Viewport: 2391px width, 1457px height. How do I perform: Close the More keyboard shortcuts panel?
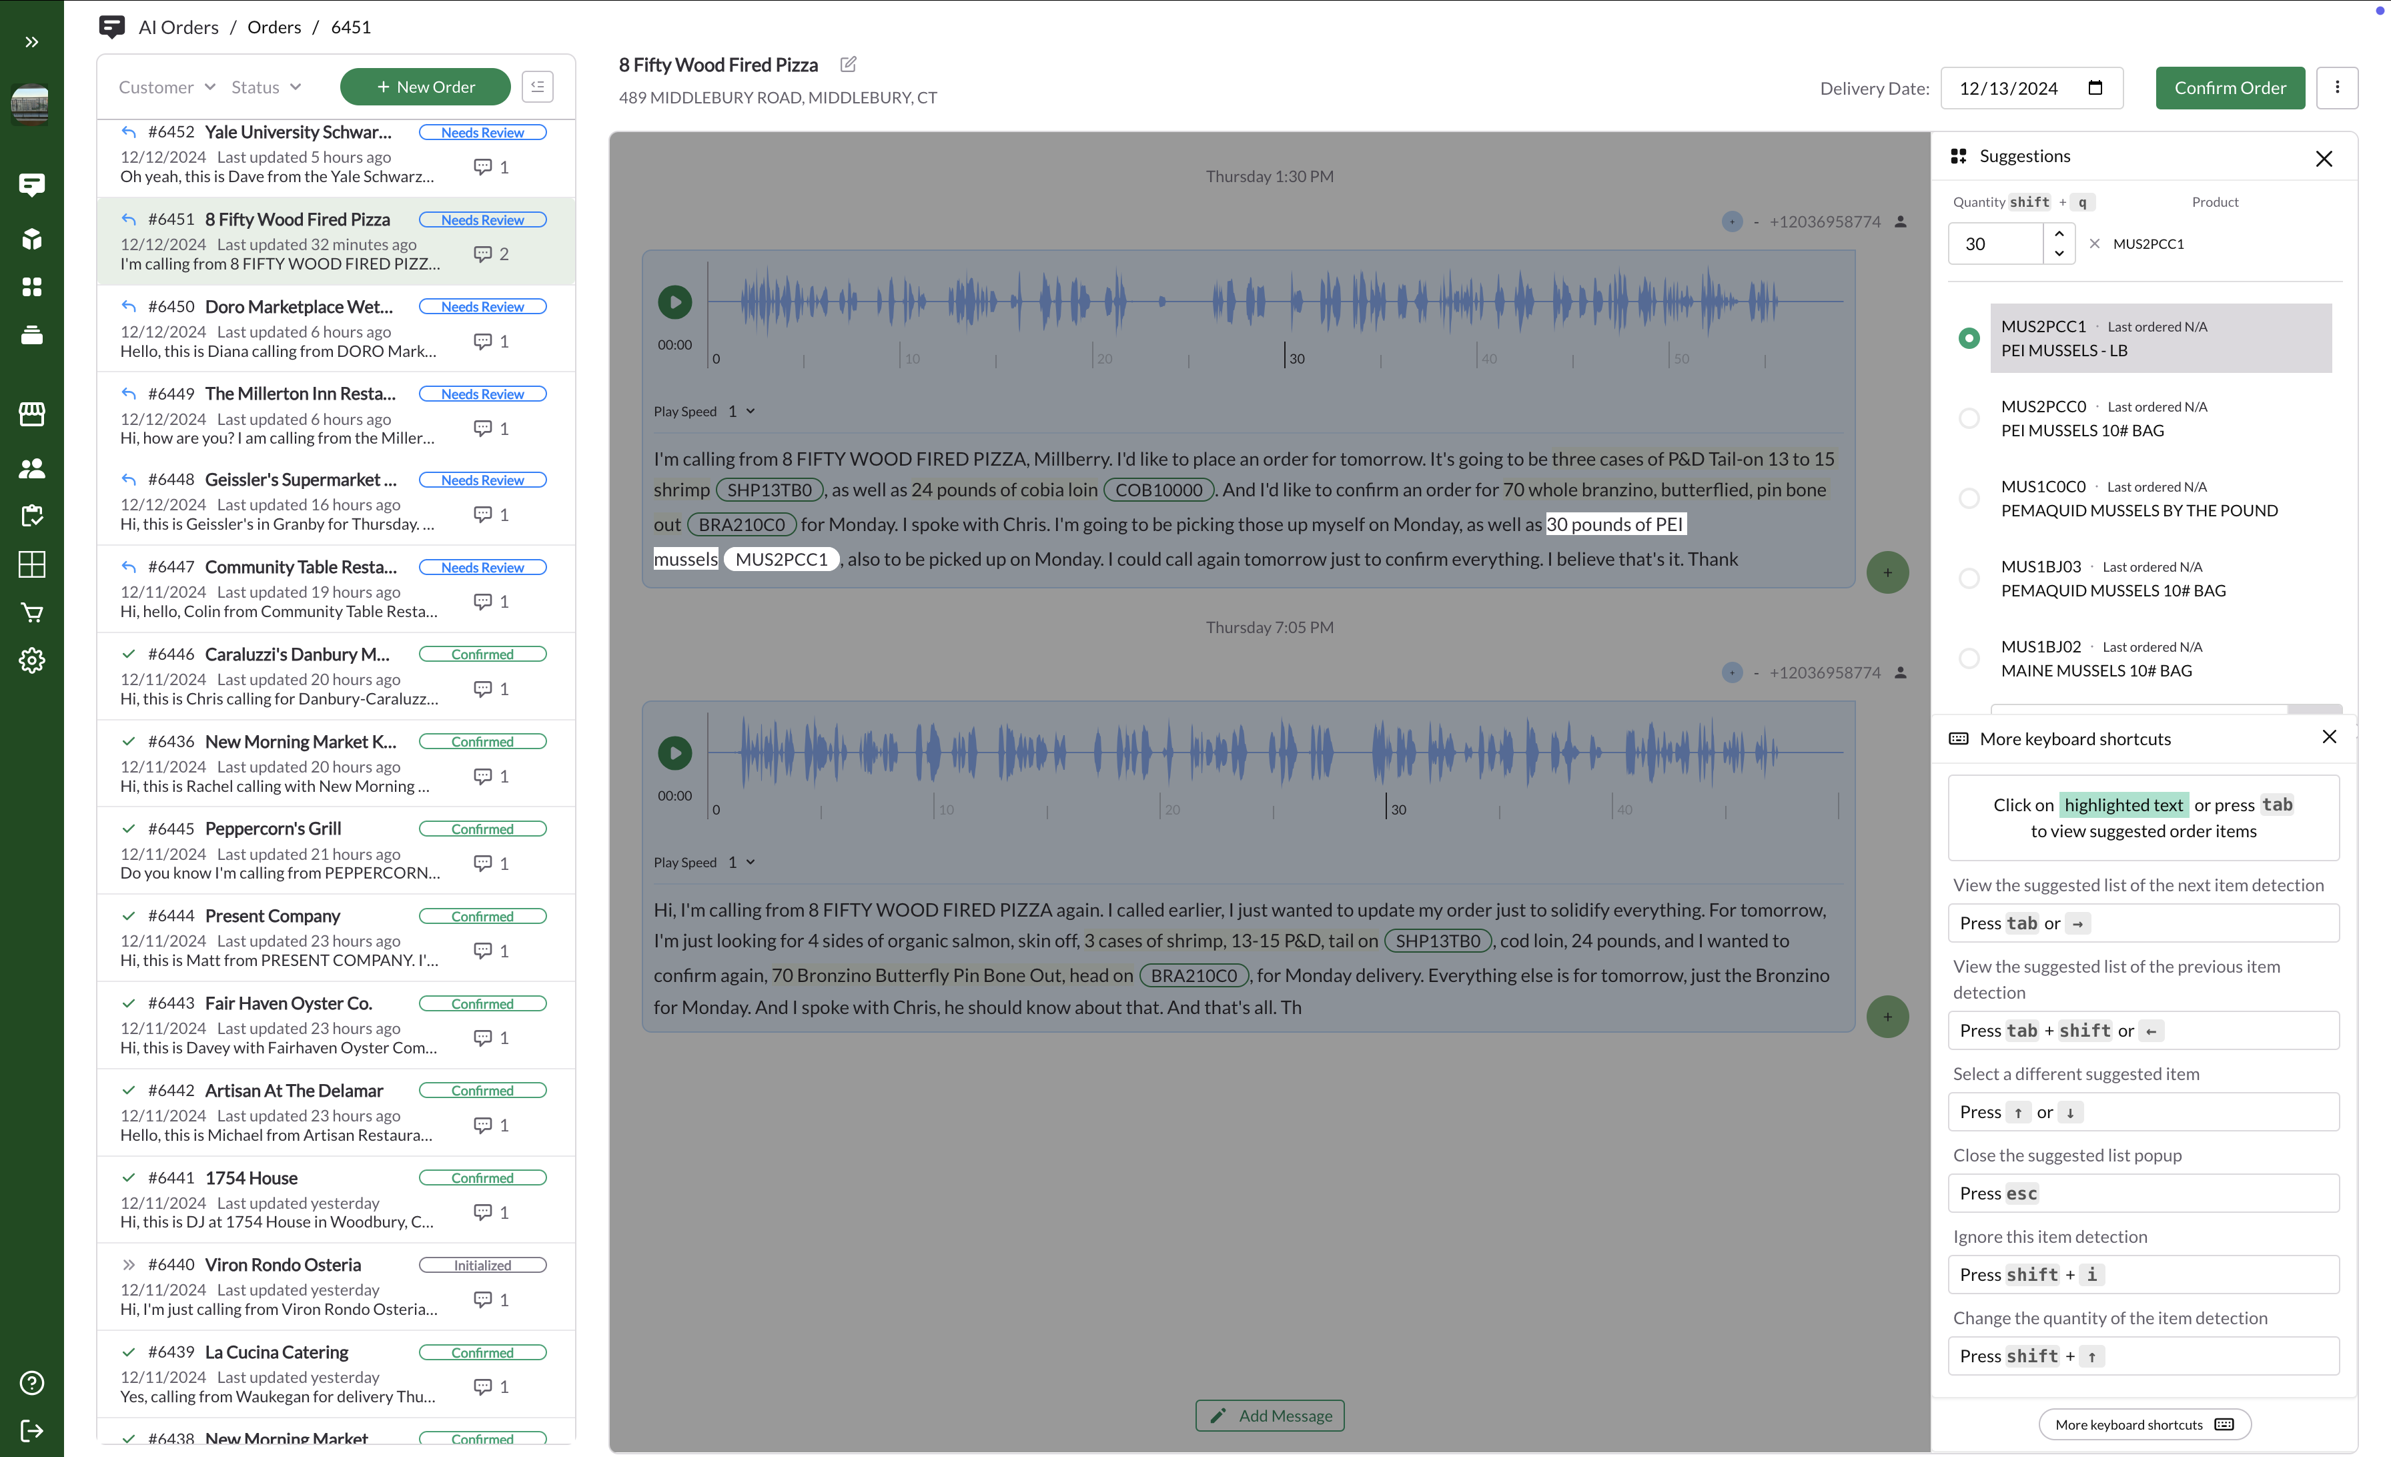(2329, 737)
